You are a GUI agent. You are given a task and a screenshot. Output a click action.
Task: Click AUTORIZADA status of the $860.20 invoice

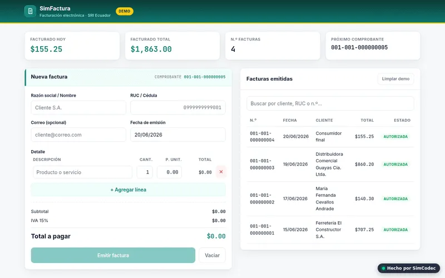pos(395,164)
